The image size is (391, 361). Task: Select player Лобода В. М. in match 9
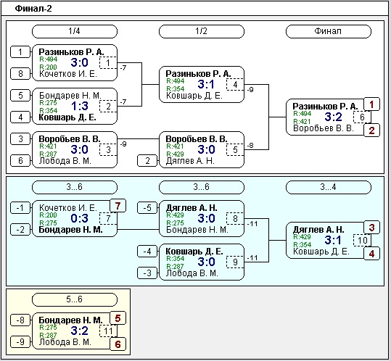coord(192,273)
